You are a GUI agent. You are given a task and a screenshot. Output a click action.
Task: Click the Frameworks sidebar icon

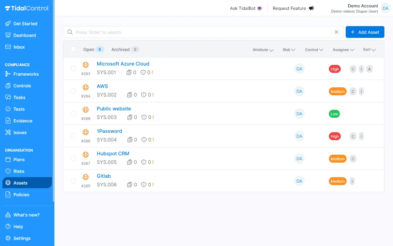click(x=8, y=74)
